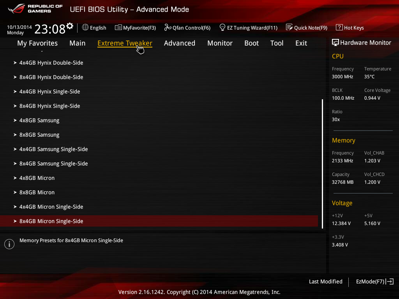Click the +3.3V reading 3.408 V
This screenshot has width=399, height=299.
(340, 244)
